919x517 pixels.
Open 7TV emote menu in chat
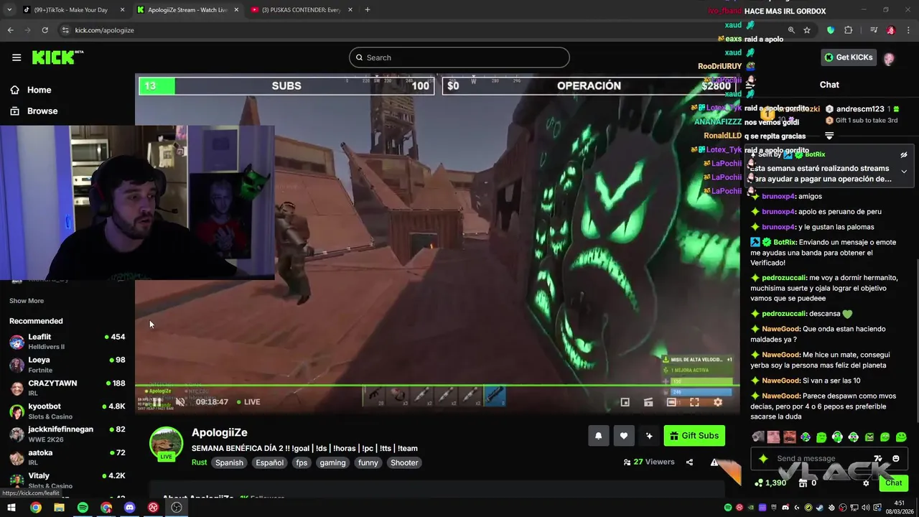(x=878, y=459)
